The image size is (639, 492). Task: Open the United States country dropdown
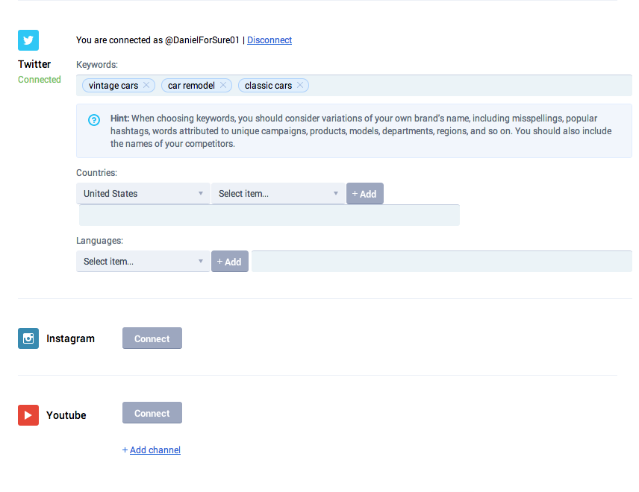tap(142, 193)
